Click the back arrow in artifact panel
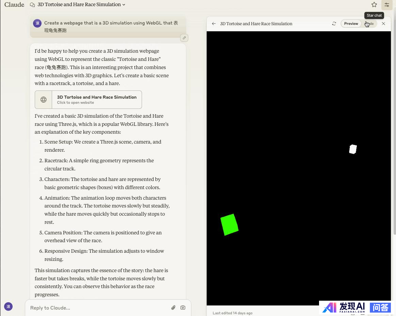 click(x=214, y=24)
